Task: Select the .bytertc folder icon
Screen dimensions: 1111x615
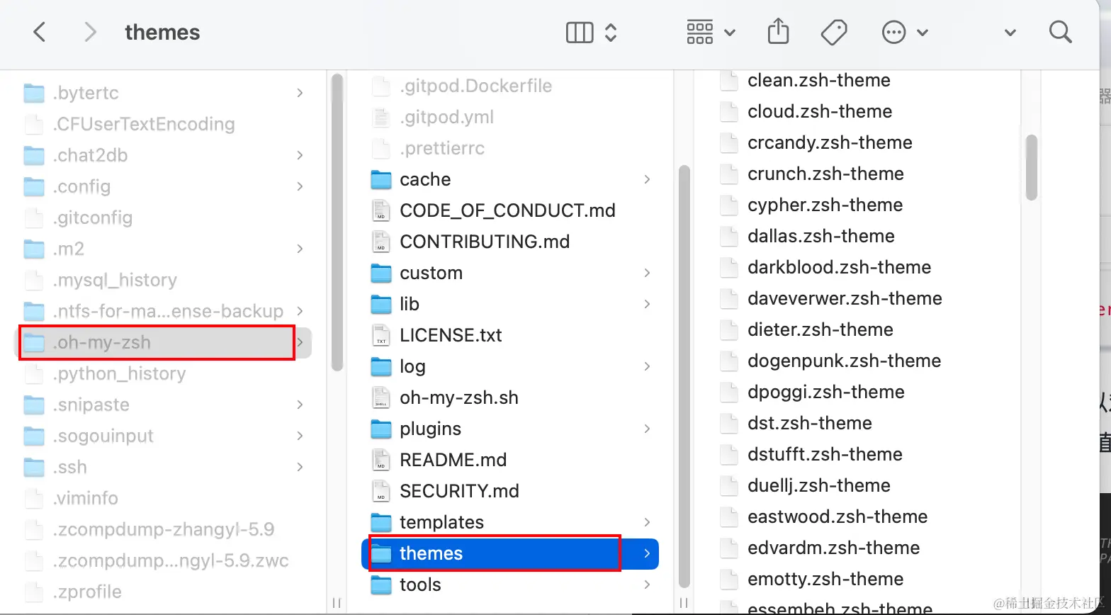Action: click(34, 93)
